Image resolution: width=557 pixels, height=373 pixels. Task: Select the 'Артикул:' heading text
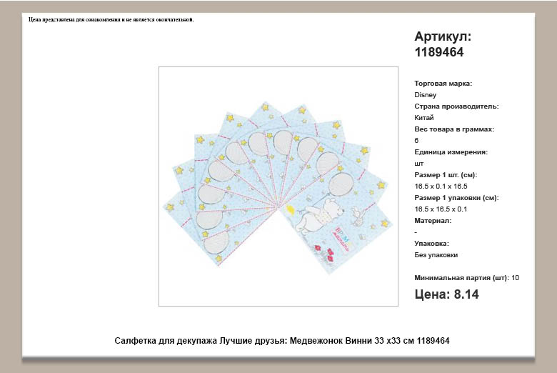tap(443, 36)
